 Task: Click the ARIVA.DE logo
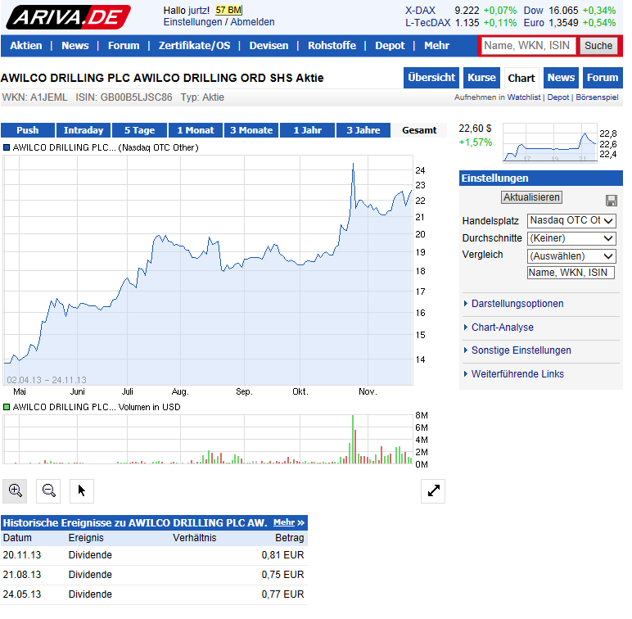(x=69, y=17)
